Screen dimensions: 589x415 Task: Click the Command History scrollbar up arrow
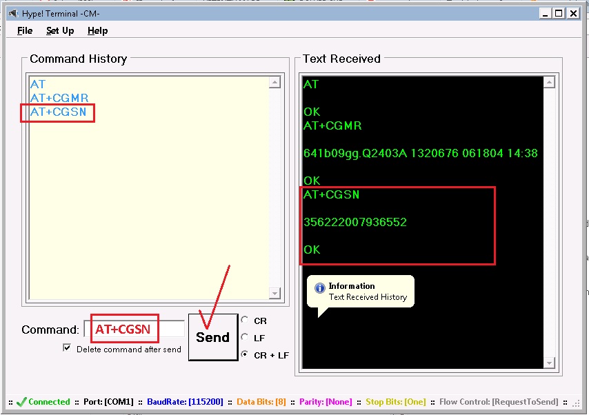point(276,81)
